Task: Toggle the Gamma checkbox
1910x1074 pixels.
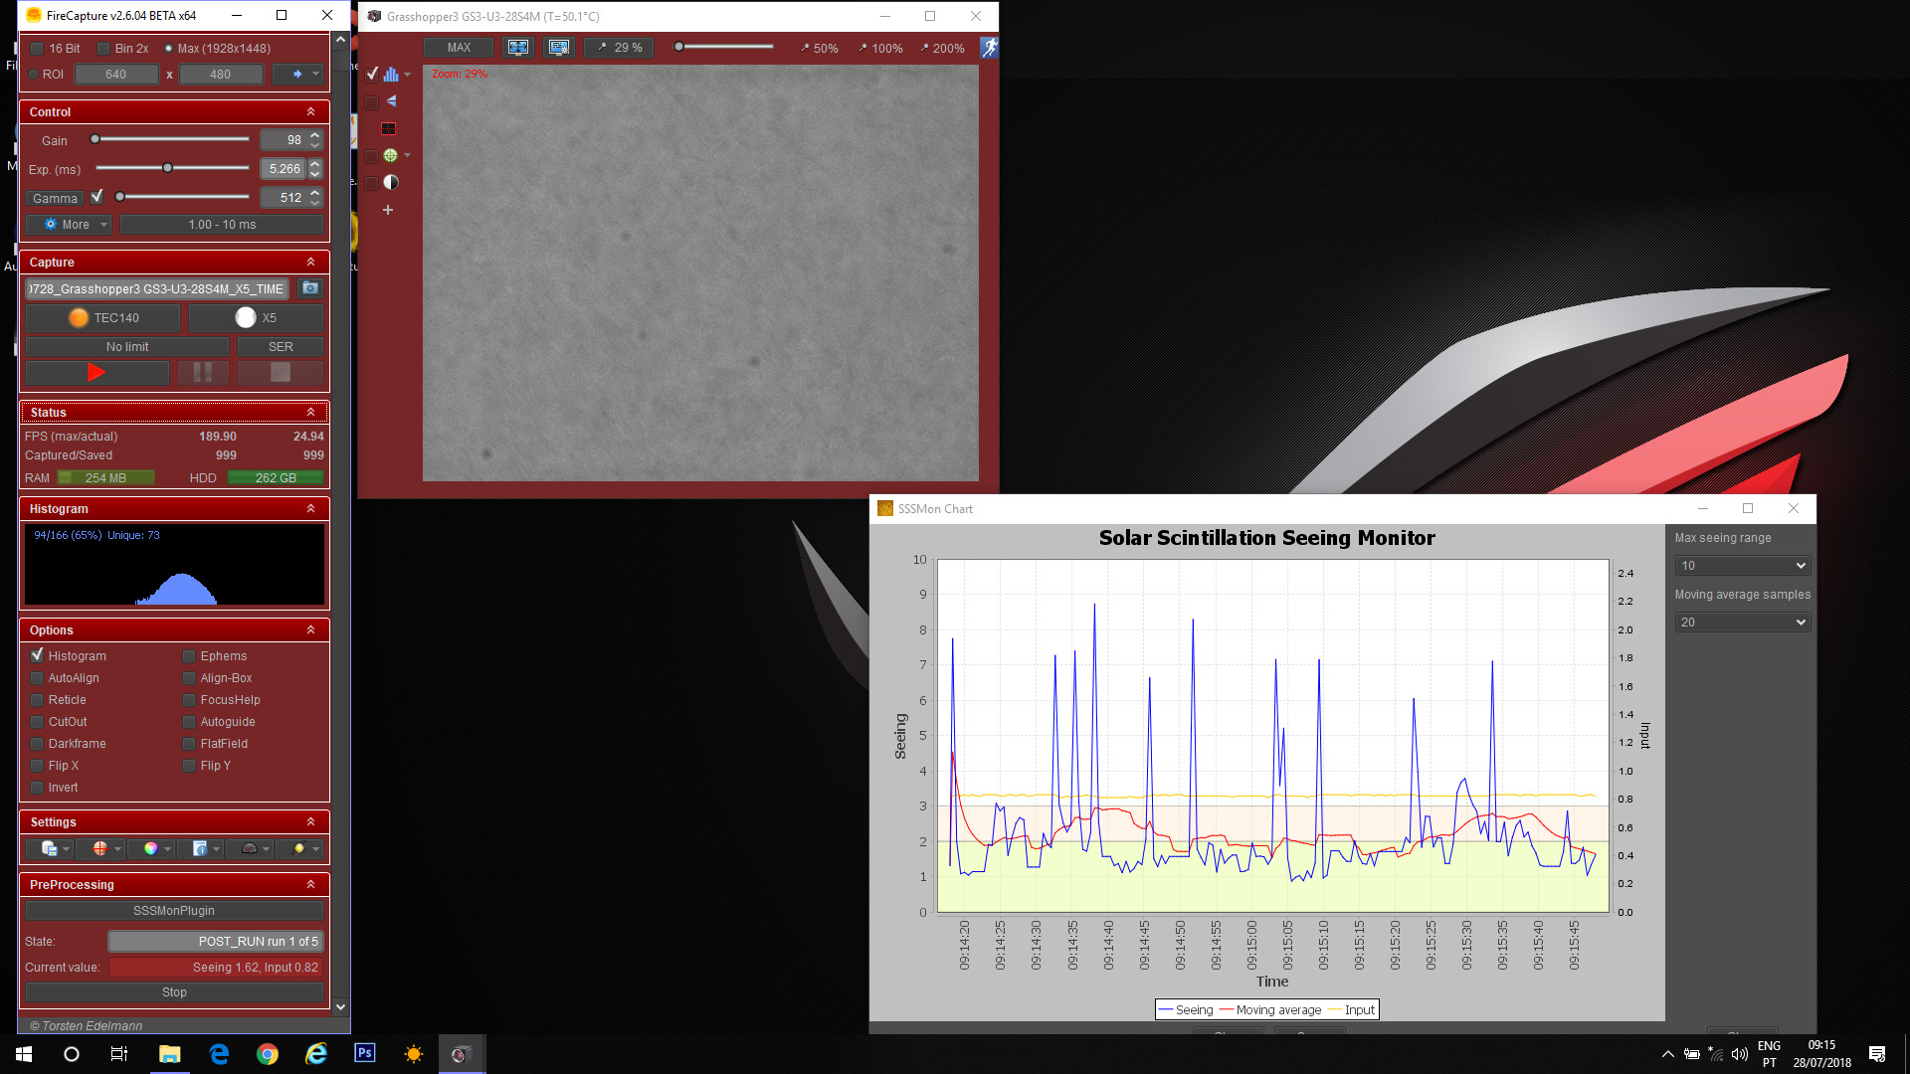Action: (97, 197)
